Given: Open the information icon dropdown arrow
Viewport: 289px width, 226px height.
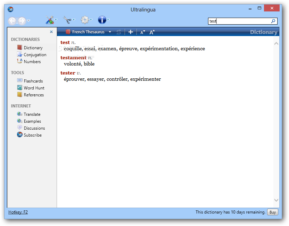Looking at the screenshot, I should click(108, 20).
